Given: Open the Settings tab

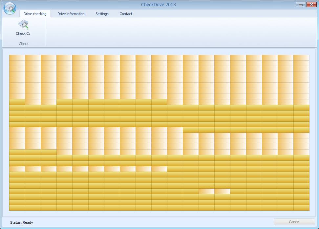Looking at the screenshot, I should (102, 14).
